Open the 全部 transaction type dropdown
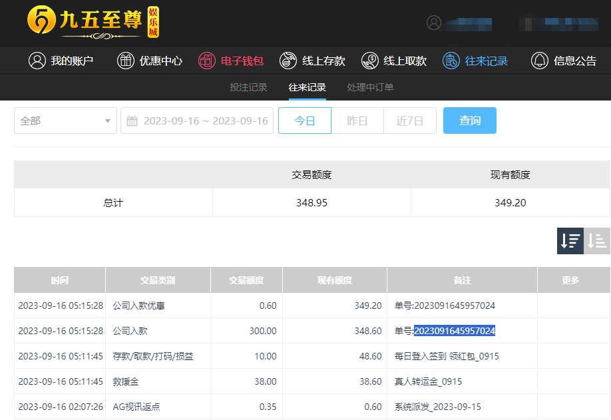 coord(65,120)
